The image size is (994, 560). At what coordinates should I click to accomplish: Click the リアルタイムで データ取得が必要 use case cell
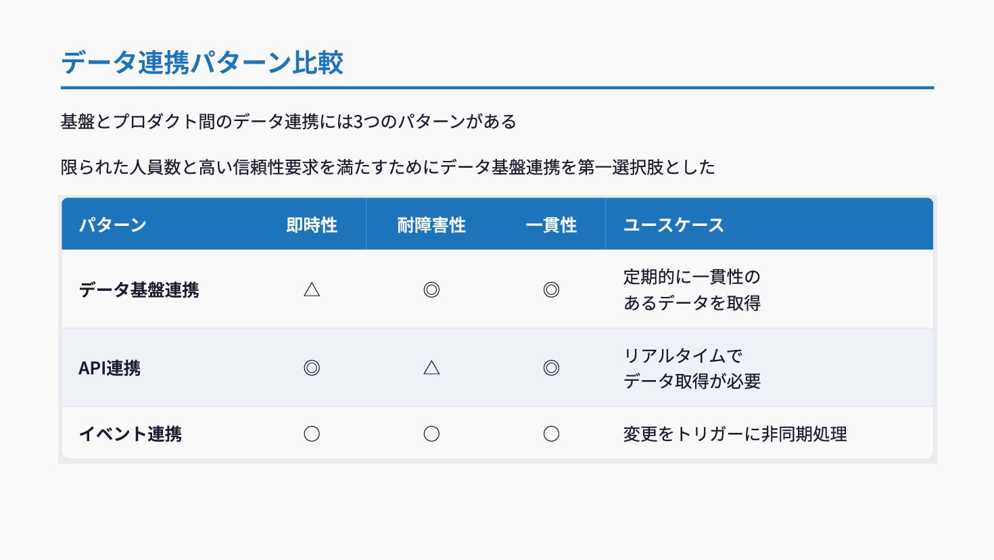click(692, 368)
